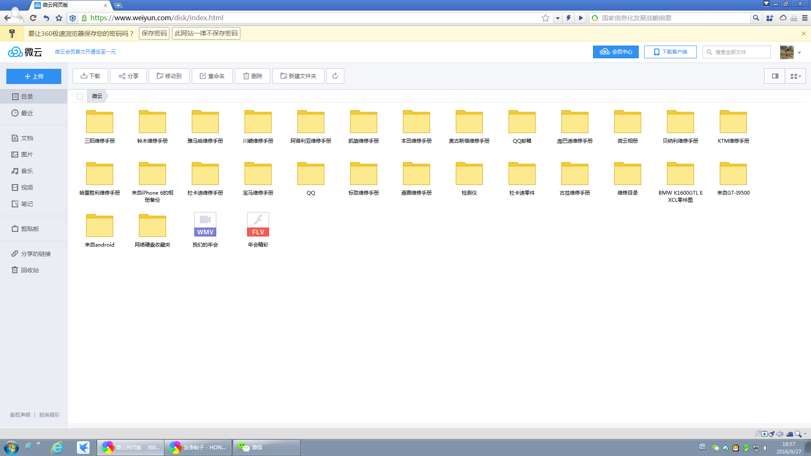Click the 移动到 move-to toolbar button

(x=169, y=76)
